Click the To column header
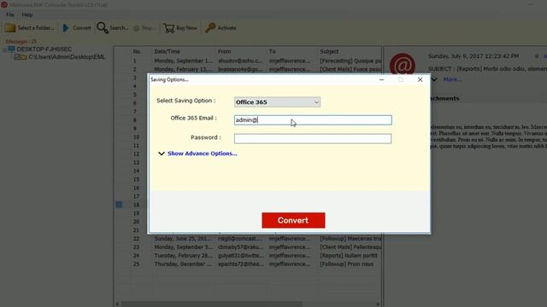Image resolution: width=547 pixels, height=307 pixels. [273, 51]
